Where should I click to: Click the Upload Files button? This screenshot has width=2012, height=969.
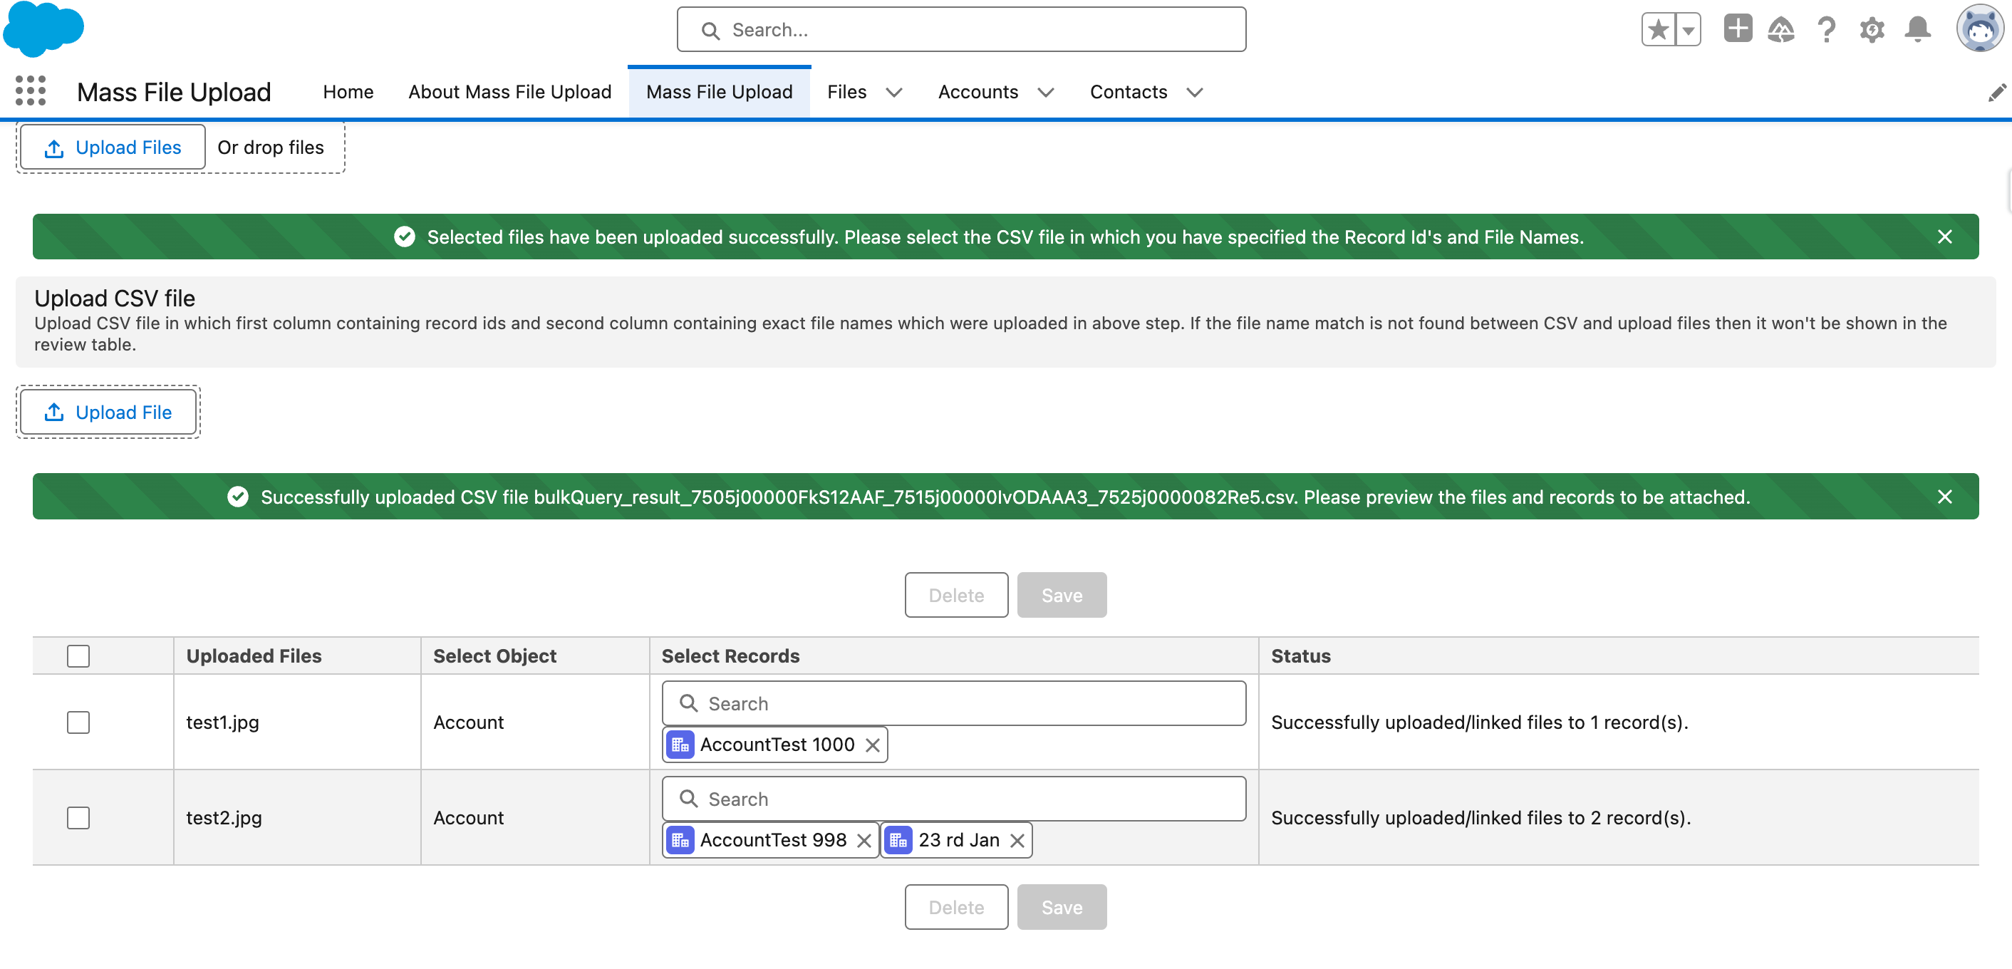pyautogui.click(x=113, y=147)
